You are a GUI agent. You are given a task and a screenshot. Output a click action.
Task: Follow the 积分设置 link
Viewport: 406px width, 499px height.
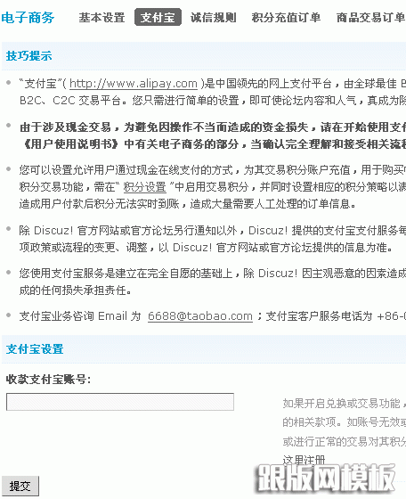click(x=144, y=187)
